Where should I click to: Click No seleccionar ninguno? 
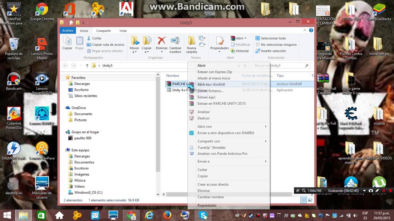276,45
